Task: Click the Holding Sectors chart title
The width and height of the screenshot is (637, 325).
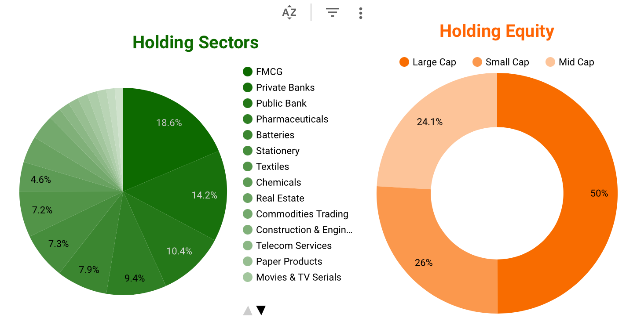Action: point(195,43)
